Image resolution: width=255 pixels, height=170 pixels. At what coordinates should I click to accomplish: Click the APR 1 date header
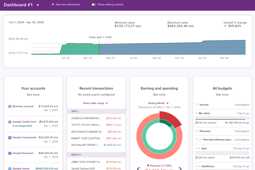coord(96,111)
